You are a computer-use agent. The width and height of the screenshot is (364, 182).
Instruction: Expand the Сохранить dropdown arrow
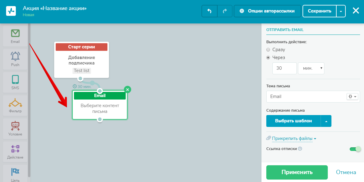pyautogui.click(x=341, y=11)
